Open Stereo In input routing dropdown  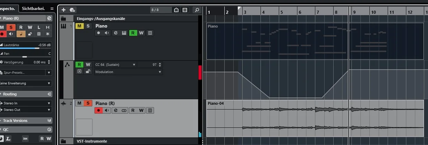coord(26,103)
